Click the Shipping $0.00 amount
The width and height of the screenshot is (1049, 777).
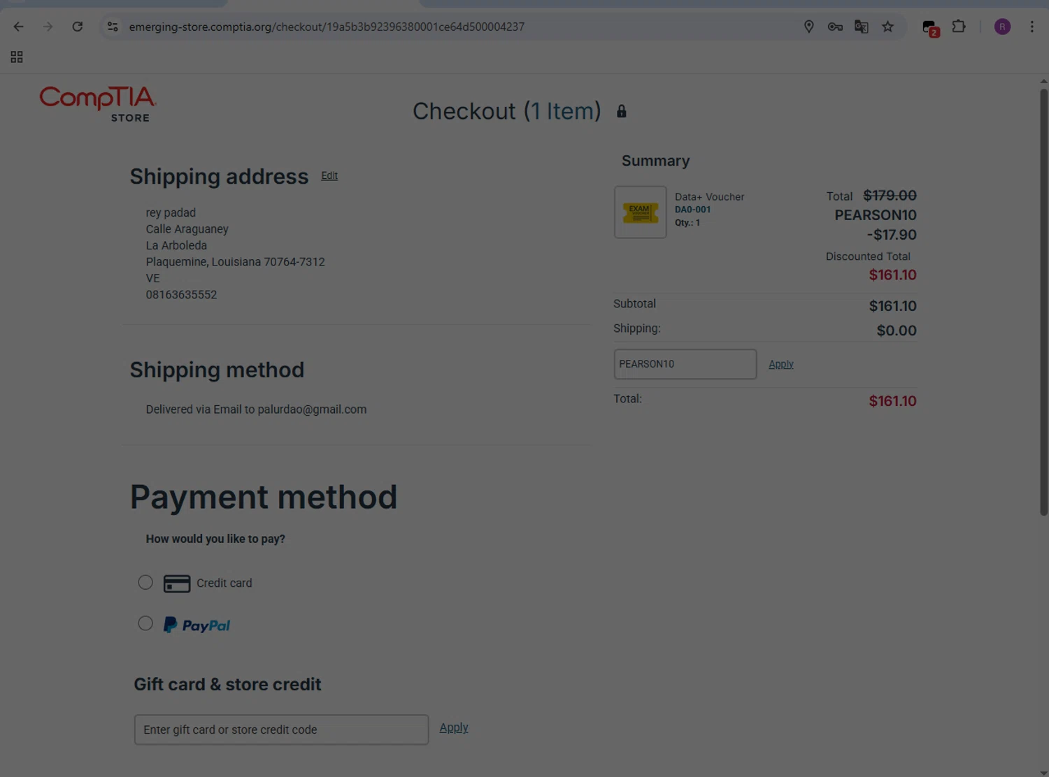click(x=897, y=331)
